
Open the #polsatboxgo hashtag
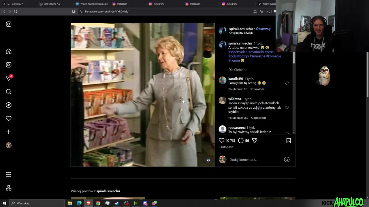pos(239,56)
